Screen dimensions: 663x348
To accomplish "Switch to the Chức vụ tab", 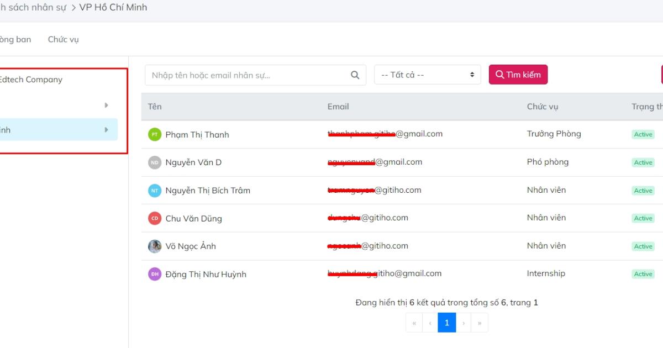I will pyautogui.click(x=63, y=39).
